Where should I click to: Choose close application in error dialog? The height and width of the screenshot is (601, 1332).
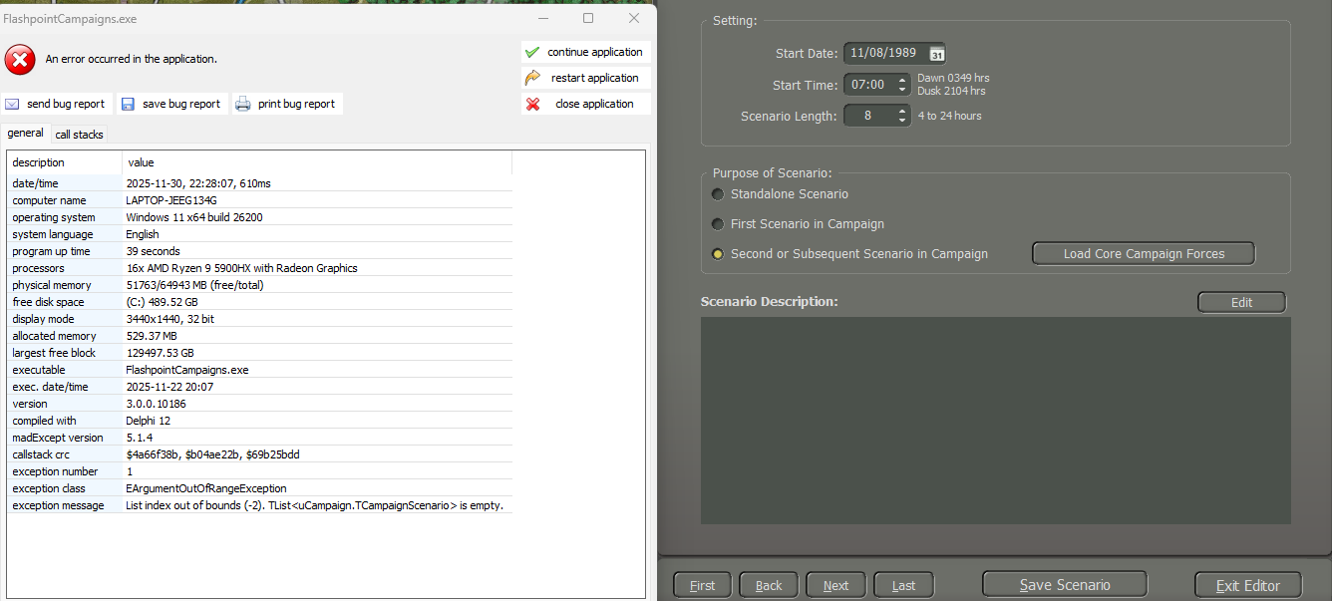click(x=585, y=104)
